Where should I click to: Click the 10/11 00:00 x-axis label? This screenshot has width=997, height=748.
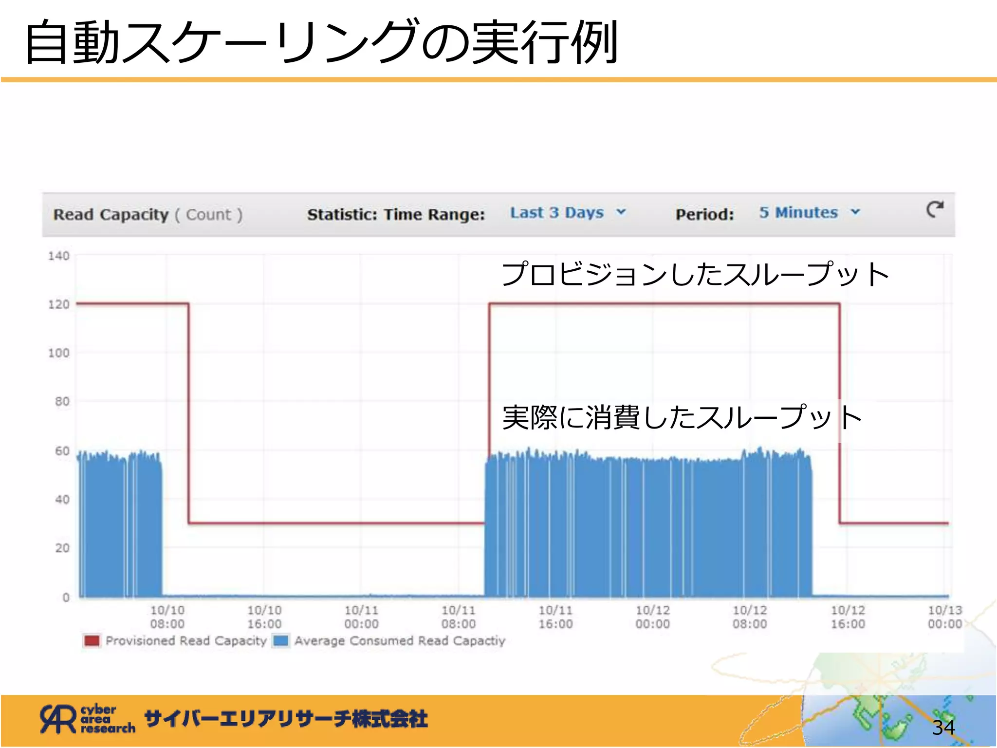click(361, 617)
